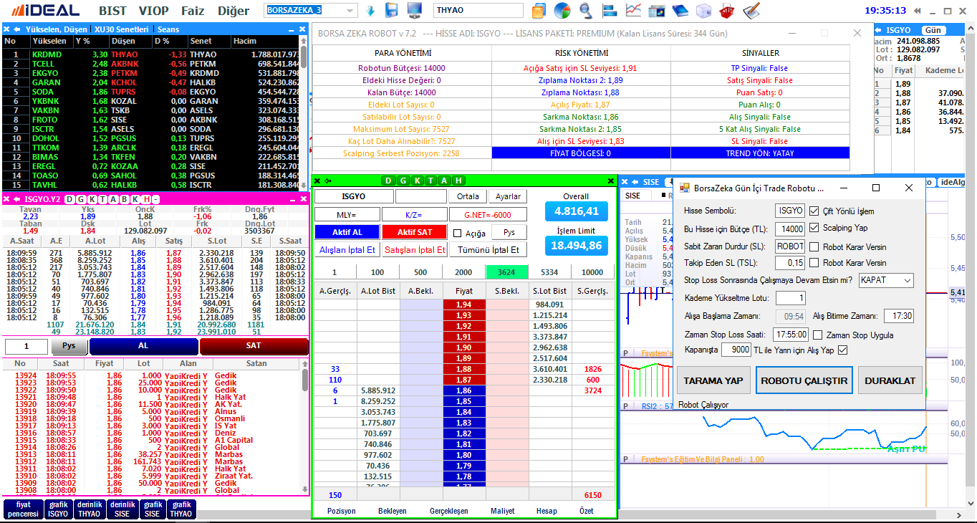Enable Robot Karar Versin for Sabit Zarar Durdur
This screenshot has width=977, height=523.
click(814, 246)
